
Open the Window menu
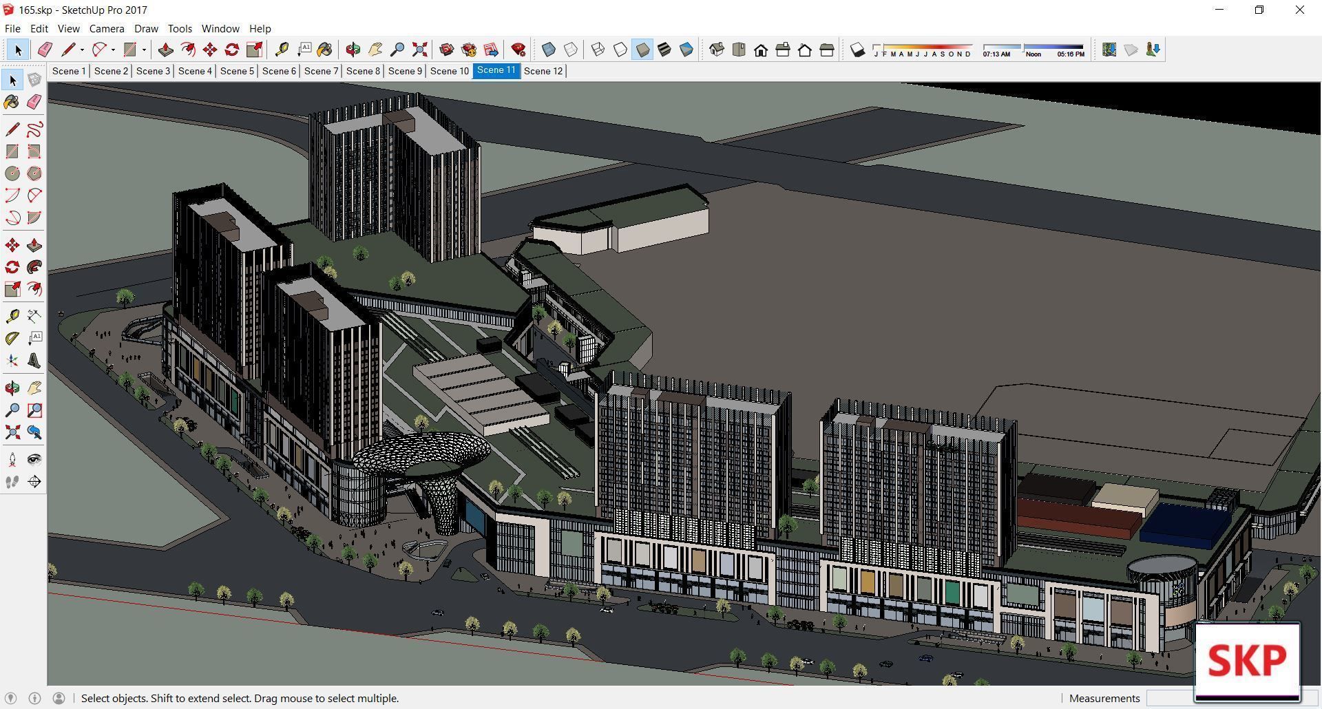pos(220,28)
